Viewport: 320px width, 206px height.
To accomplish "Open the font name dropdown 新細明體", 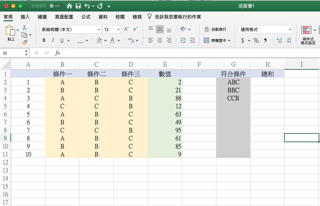I will click(x=70, y=30).
